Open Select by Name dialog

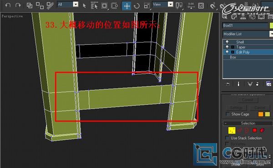[94, 6]
